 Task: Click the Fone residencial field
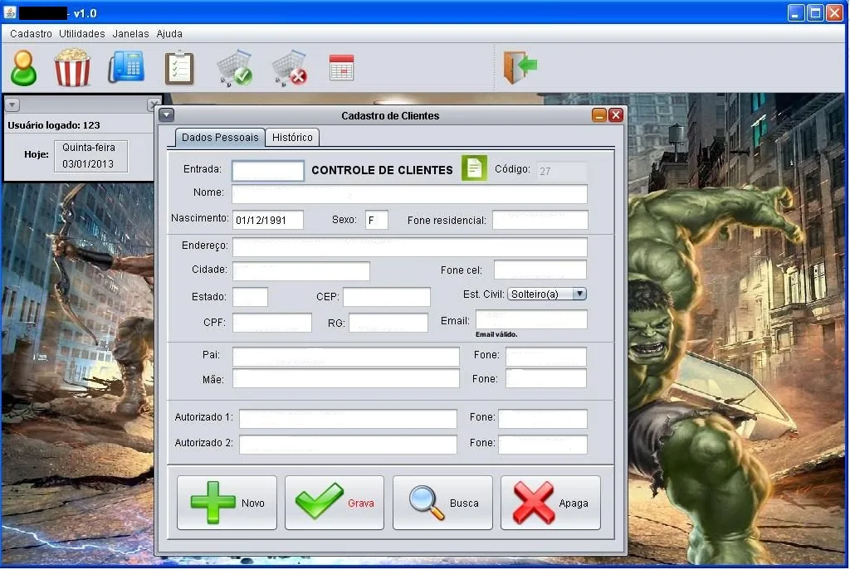pyautogui.click(x=540, y=220)
